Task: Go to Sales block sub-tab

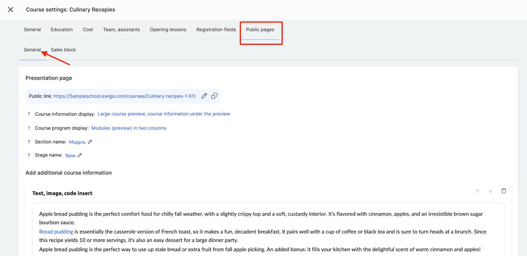Action: tap(63, 50)
